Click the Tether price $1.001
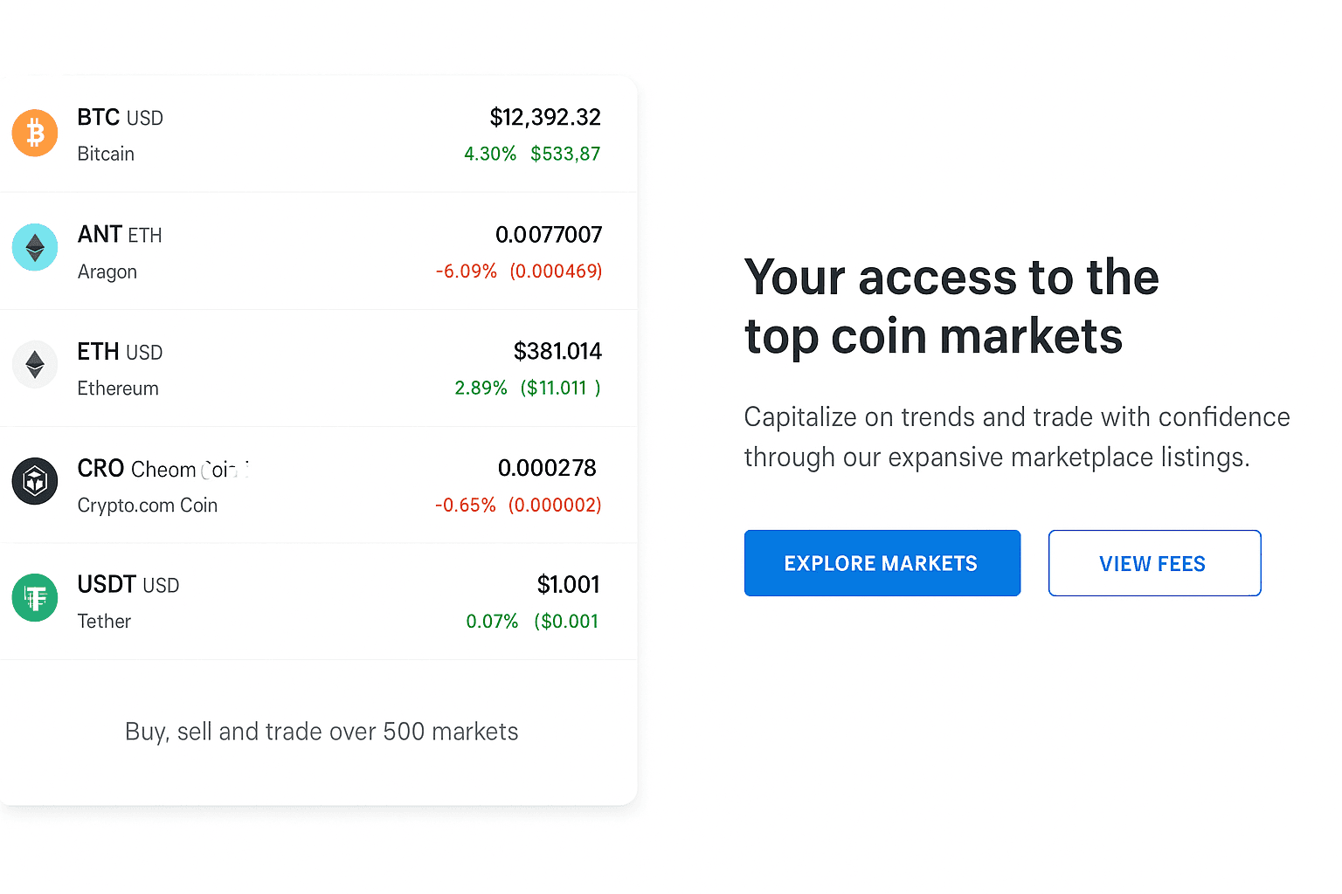 click(568, 585)
